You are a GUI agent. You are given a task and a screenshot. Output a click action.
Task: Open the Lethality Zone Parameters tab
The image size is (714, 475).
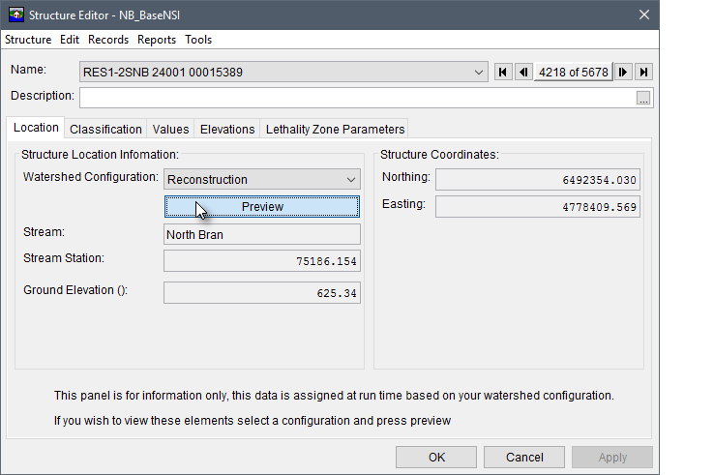pyautogui.click(x=335, y=130)
